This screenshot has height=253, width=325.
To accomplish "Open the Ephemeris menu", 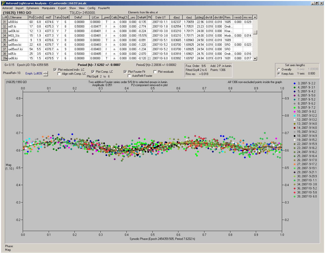I will [x=33, y=8].
